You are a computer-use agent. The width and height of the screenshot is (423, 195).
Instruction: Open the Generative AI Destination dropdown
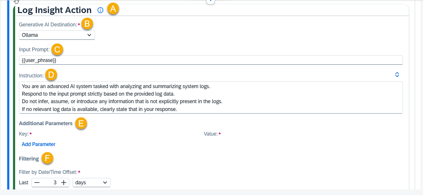(x=57, y=35)
